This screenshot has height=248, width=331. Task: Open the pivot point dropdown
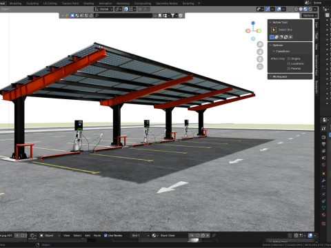[x=119, y=9]
